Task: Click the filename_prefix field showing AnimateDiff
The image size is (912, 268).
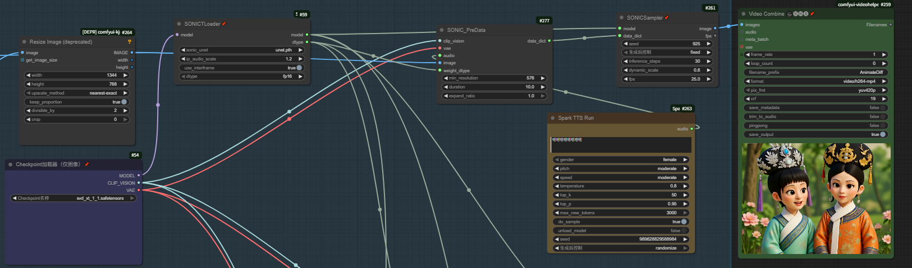Action: point(816,72)
